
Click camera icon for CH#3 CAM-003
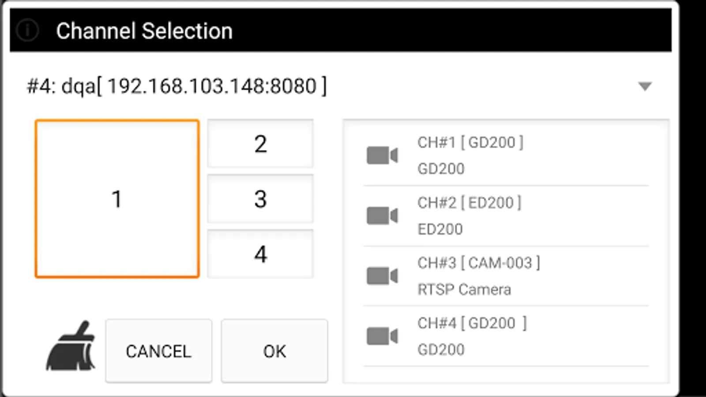[382, 276]
